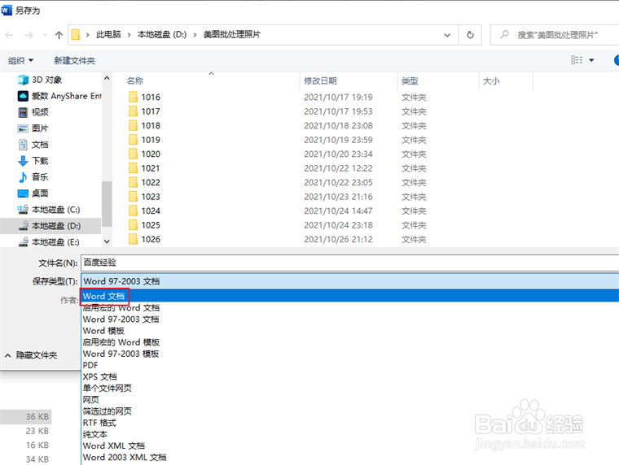Select 本地磁盘 (D:) in navigation pane
Viewport: 619px width, 465px height.
[50, 226]
